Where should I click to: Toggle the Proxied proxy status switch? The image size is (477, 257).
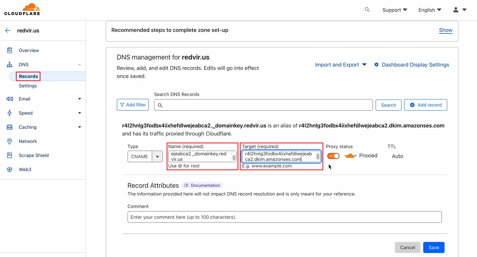(333, 156)
